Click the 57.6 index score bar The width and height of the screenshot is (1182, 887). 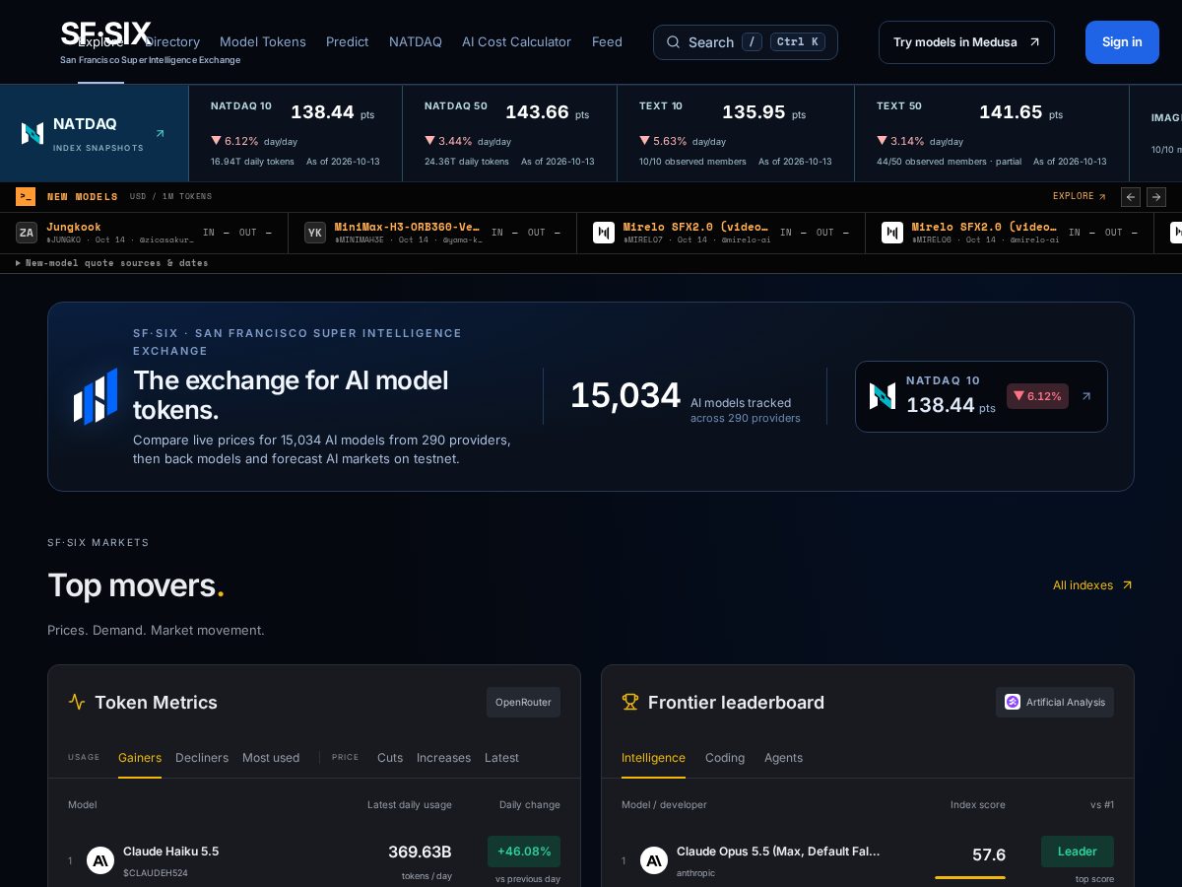point(970,877)
